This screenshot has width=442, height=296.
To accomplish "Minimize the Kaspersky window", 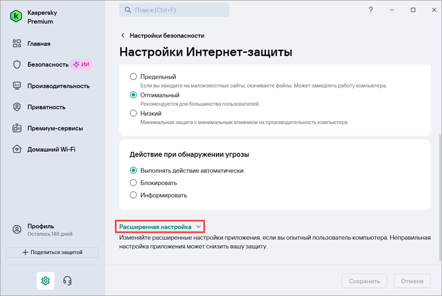I will tap(392, 10).
